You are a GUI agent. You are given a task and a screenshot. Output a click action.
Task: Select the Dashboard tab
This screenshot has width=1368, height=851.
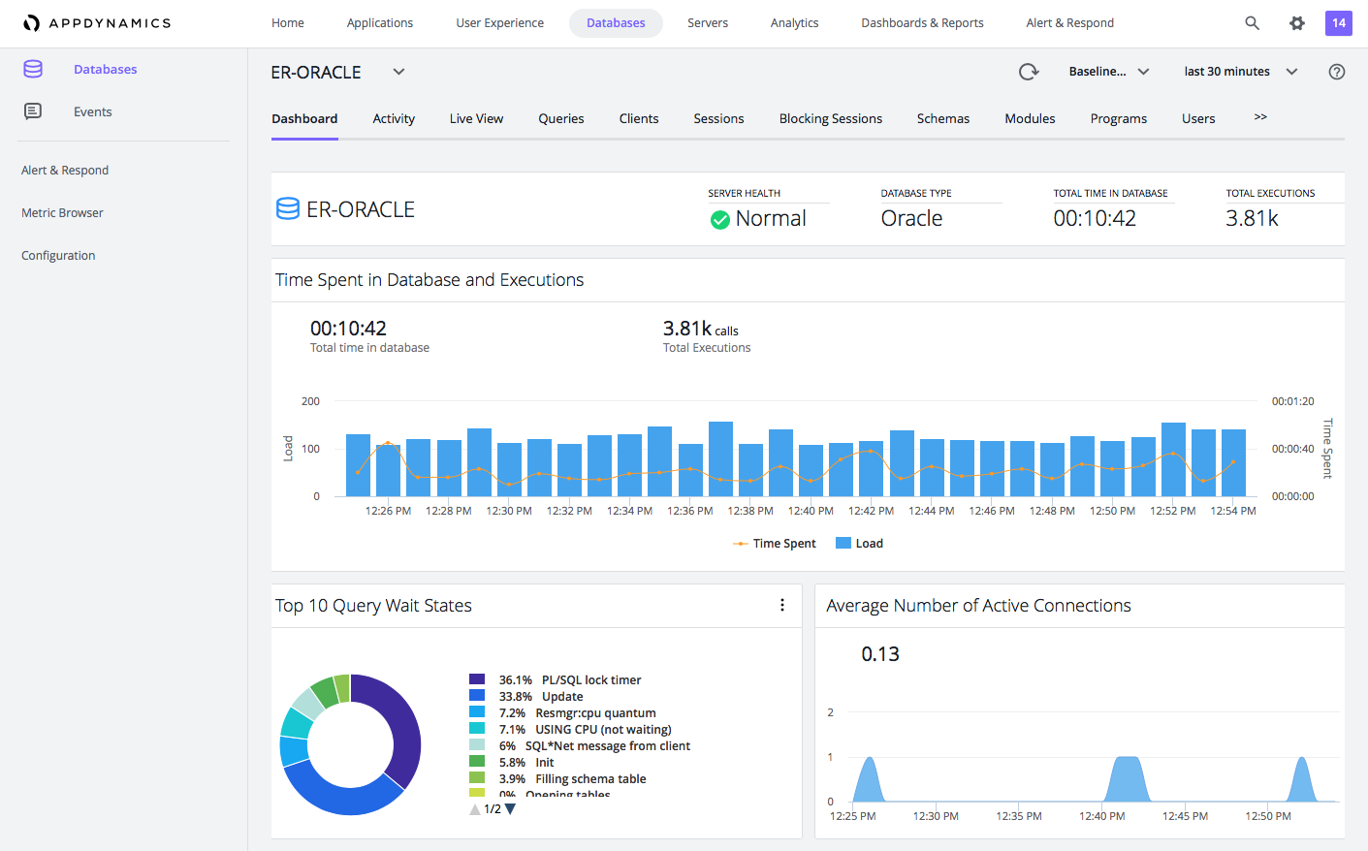pos(304,119)
